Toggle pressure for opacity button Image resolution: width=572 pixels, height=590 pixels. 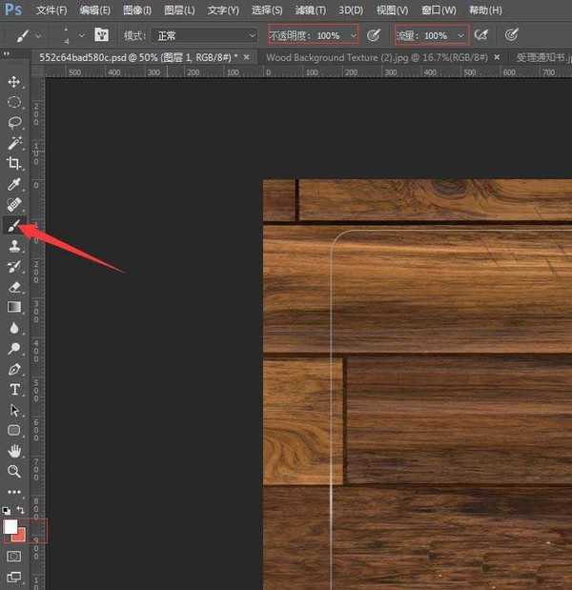point(374,35)
